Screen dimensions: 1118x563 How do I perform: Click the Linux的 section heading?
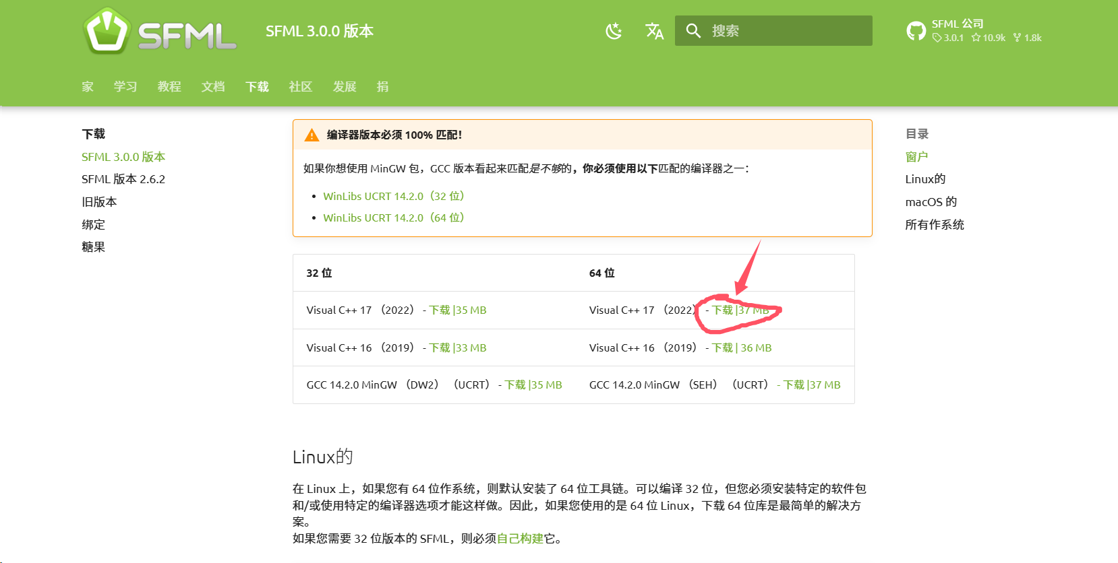(x=323, y=457)
